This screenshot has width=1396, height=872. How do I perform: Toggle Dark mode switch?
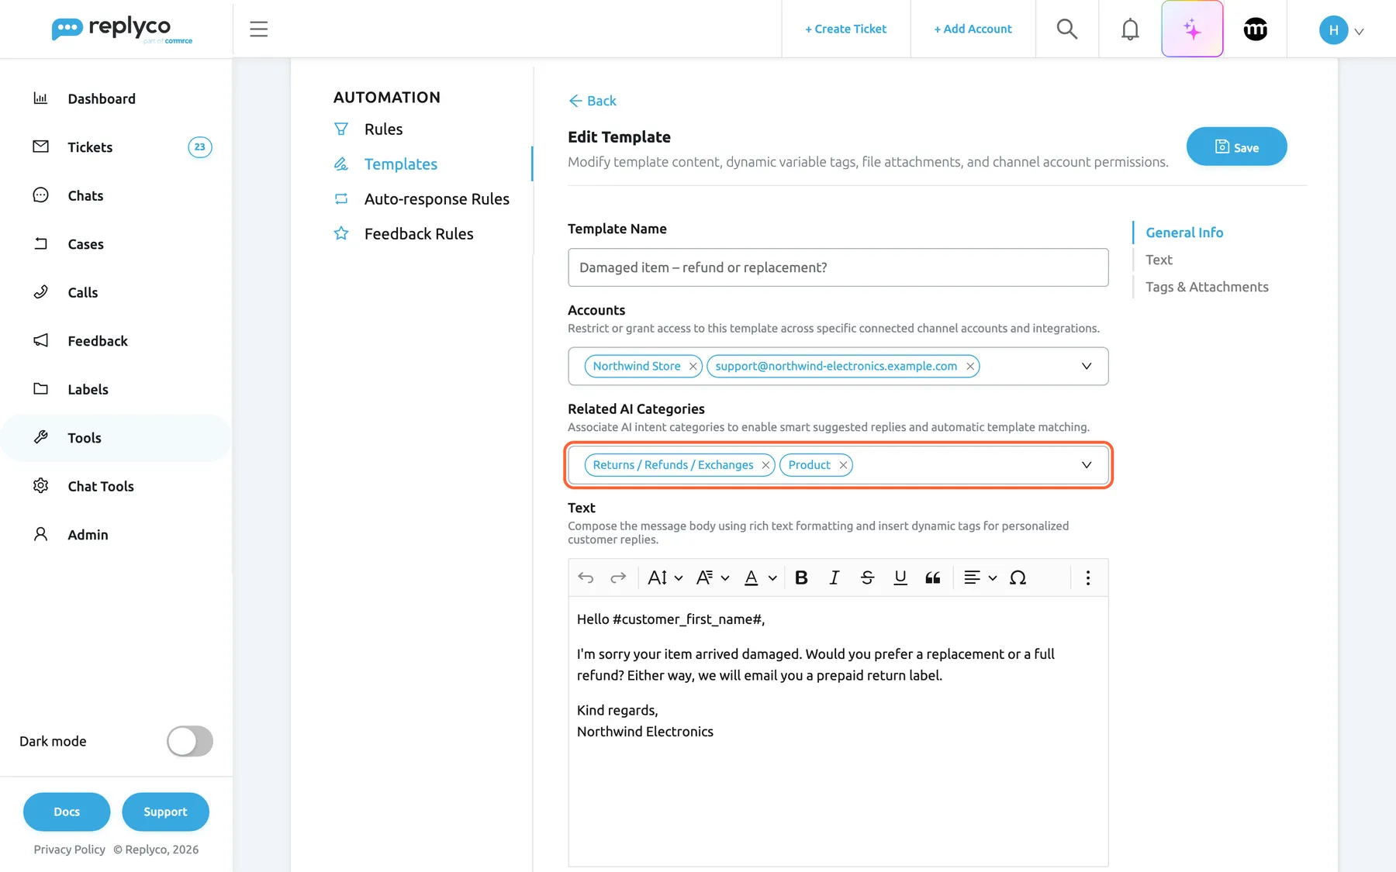click(x=190, y=741)
